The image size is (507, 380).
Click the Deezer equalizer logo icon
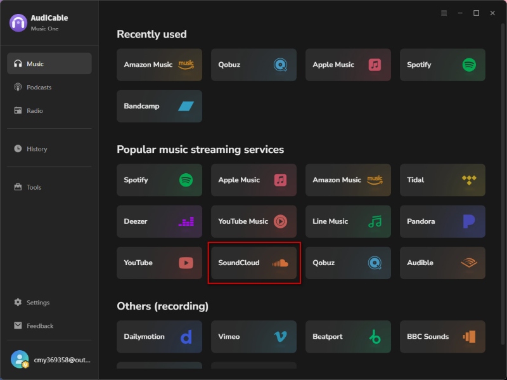tap(186, 222)
